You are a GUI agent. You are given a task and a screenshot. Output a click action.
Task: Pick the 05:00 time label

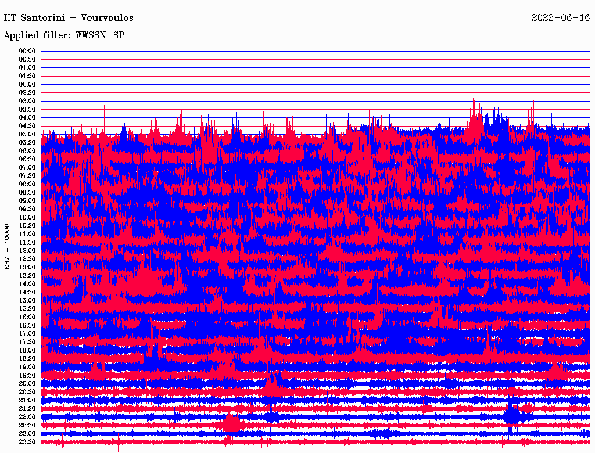(x=27, y=134)
